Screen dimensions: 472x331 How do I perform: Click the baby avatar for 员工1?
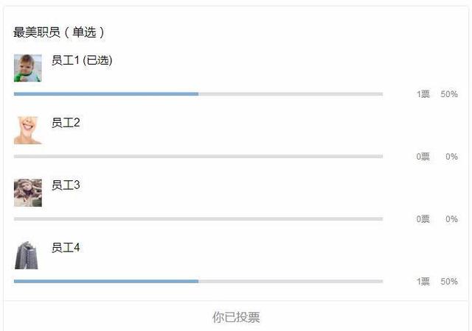coord(27,68)
